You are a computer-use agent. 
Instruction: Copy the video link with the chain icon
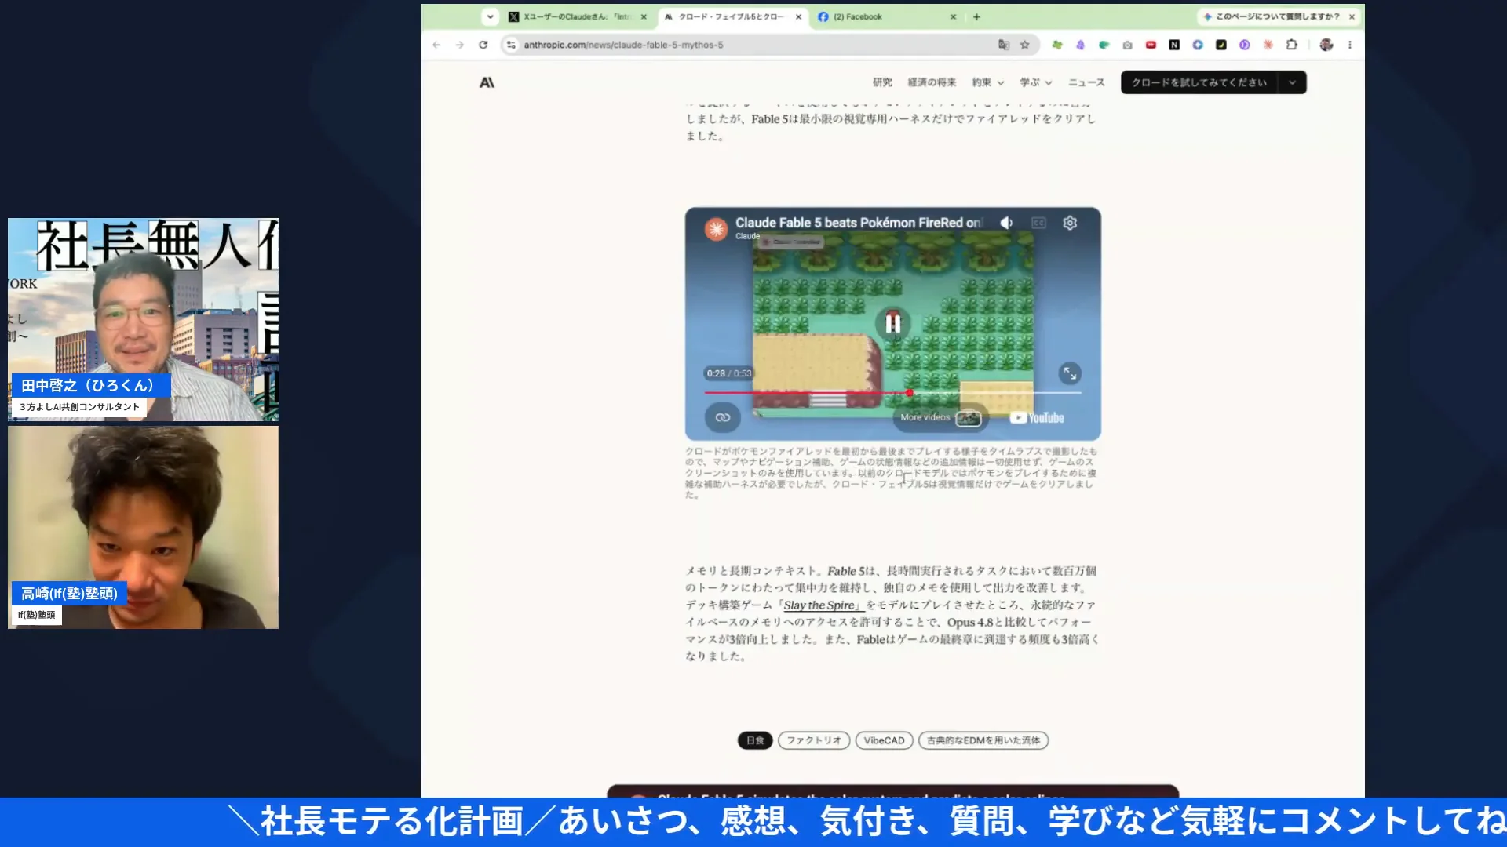tap(723, 417)
